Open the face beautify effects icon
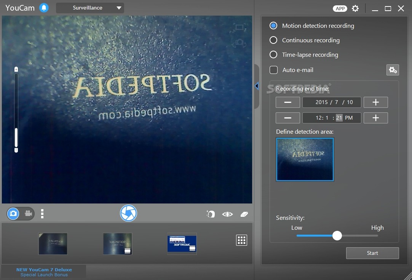 [211, 214]
